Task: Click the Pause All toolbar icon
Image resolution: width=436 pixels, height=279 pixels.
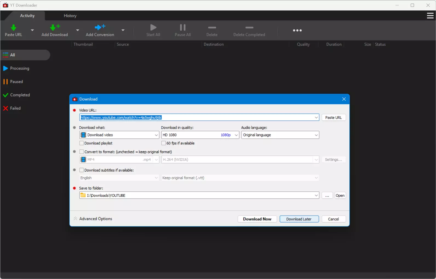Action: pos(183,27)
